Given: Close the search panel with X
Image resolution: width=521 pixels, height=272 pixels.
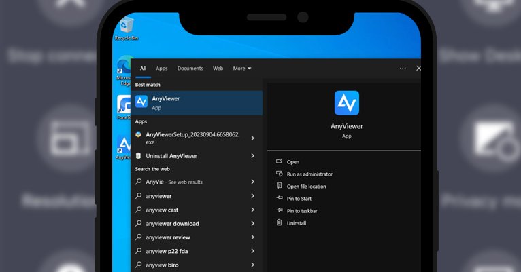Looking at the screenshot, I should click(x=418, y=68).
